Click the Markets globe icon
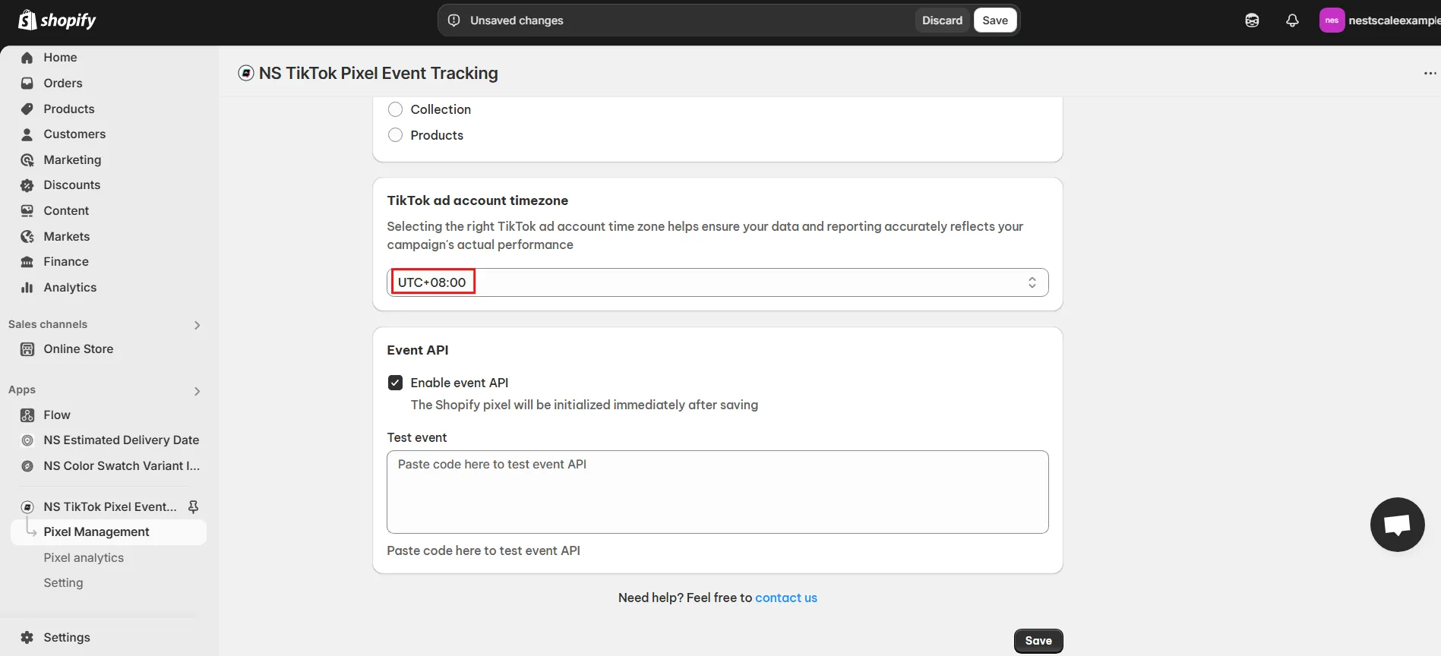This screenshot has width=1441, height=656. tap(27, 237)
